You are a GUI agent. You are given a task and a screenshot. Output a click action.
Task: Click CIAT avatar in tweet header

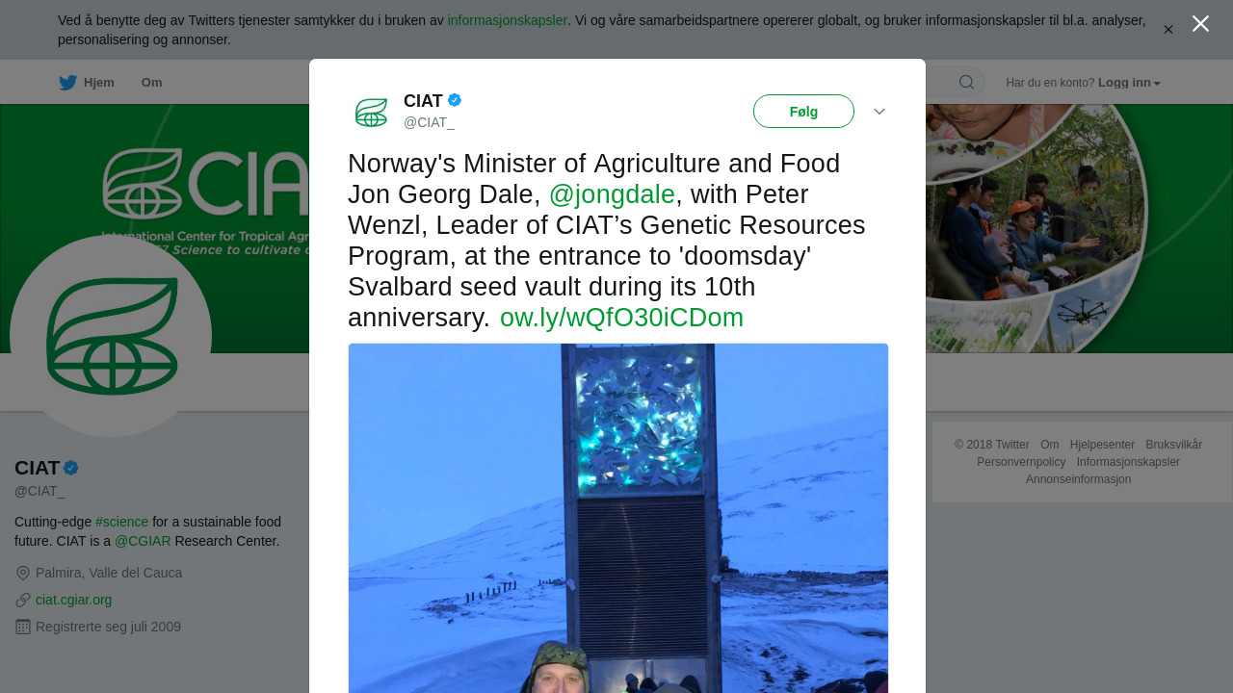[x=371, y=112]
